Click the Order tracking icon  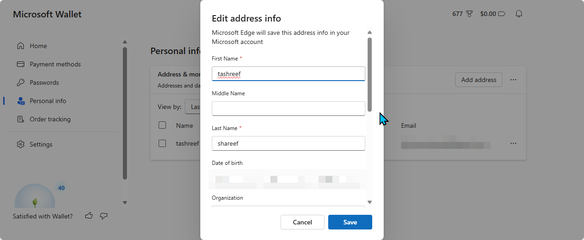(x=21, y=119)
